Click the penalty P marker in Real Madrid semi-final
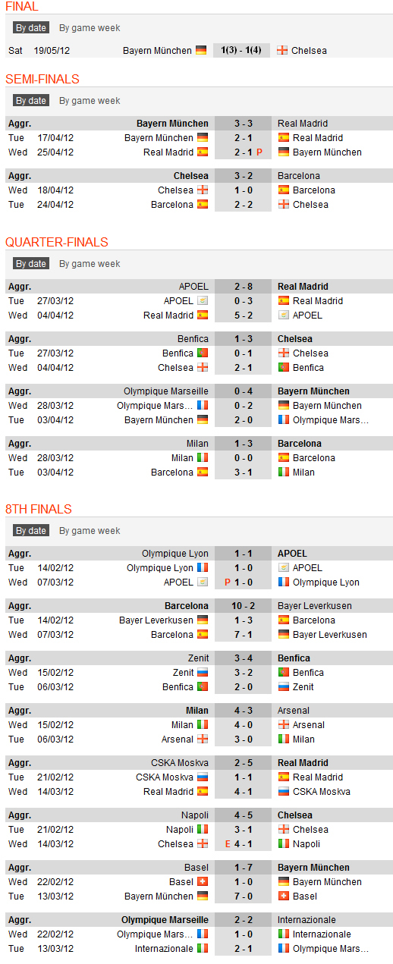Image resolution: width=393 pixels, height=964 pixels. click(259, 152)
